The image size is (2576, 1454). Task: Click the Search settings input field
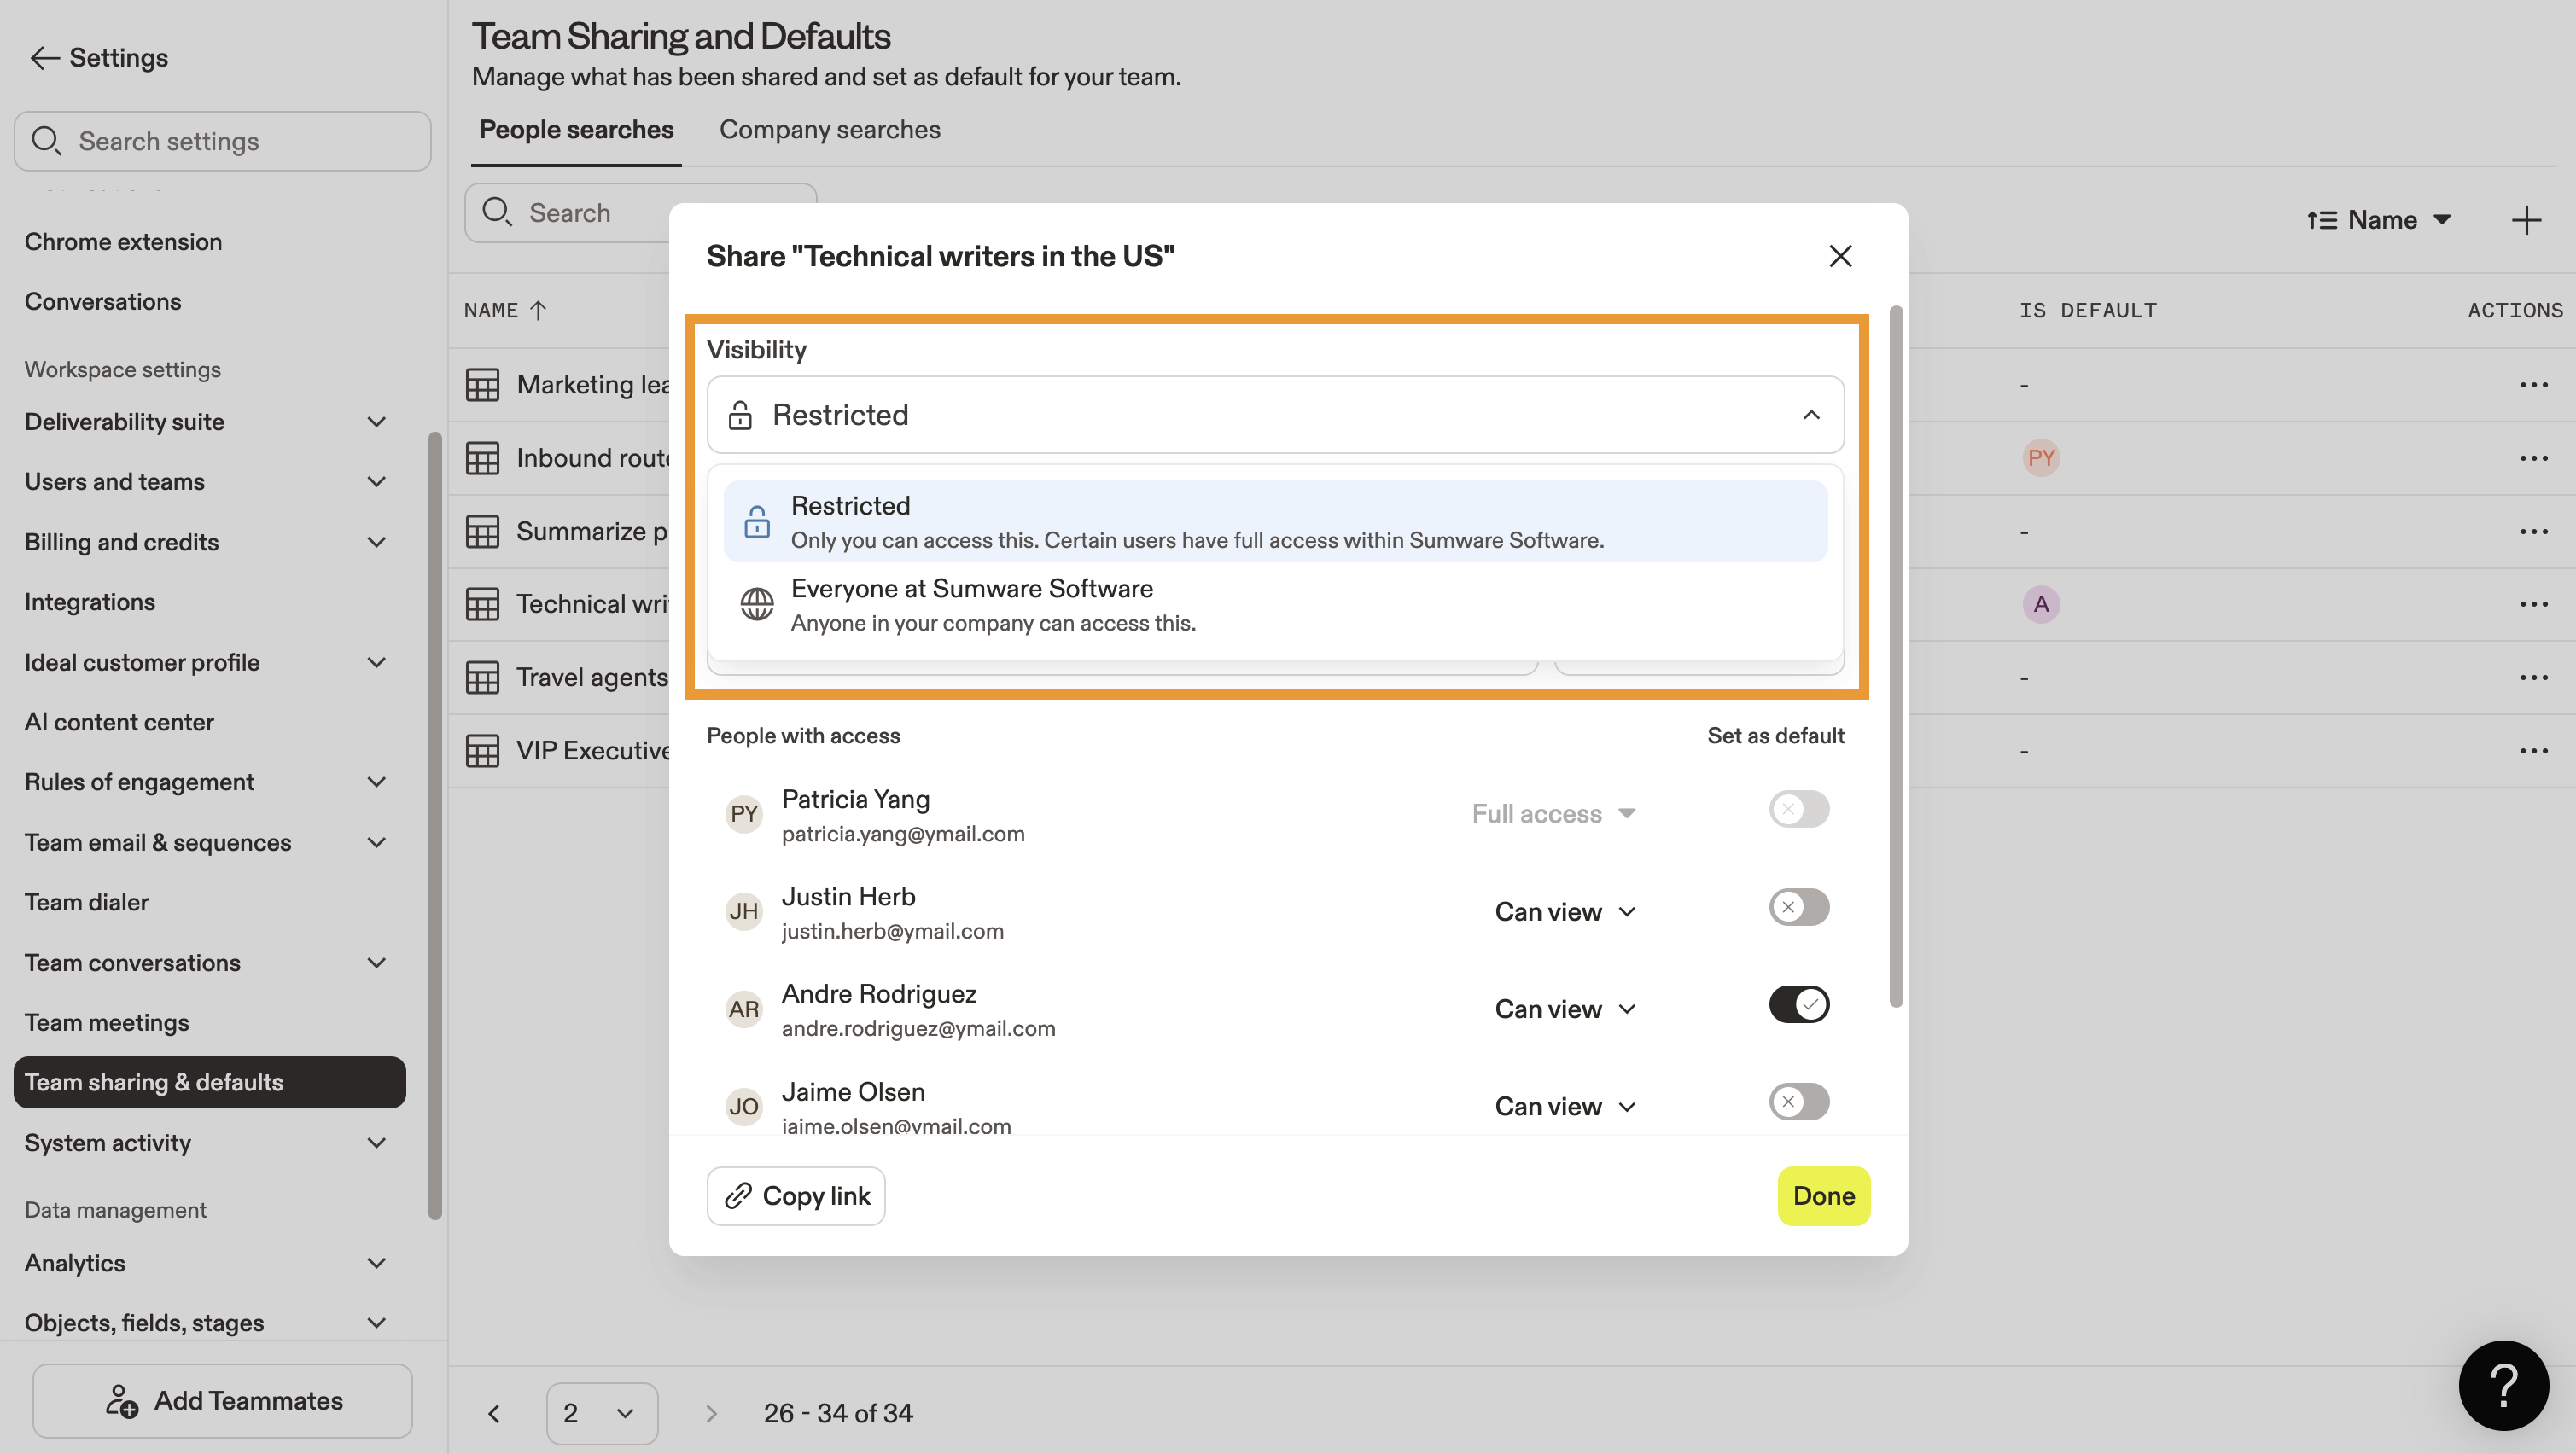click(223, 142)
